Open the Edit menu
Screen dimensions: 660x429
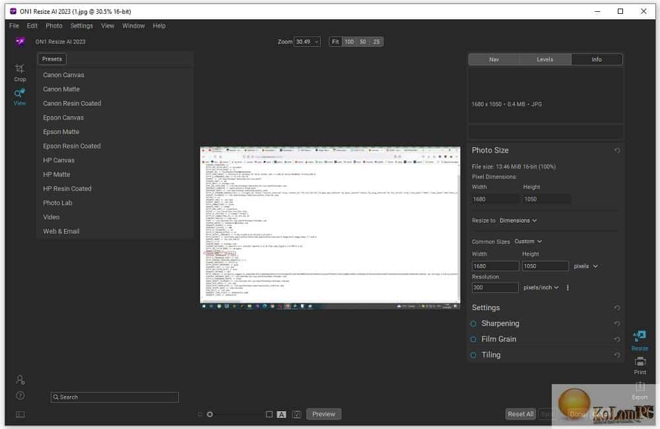32,26
